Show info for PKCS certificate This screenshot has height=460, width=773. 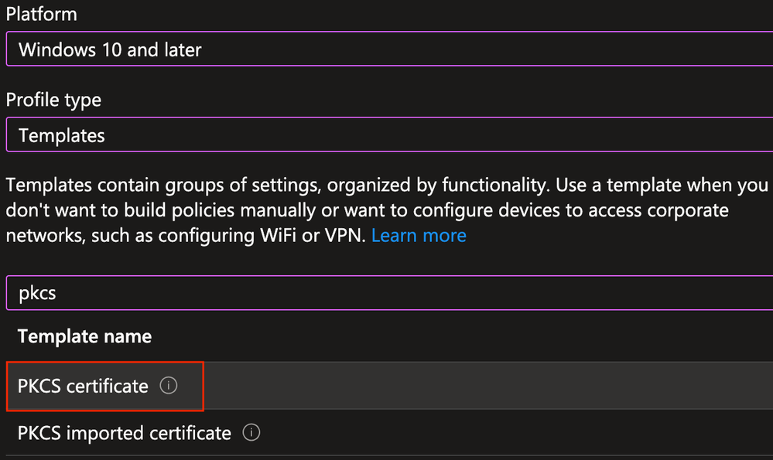tap(169, 385)
